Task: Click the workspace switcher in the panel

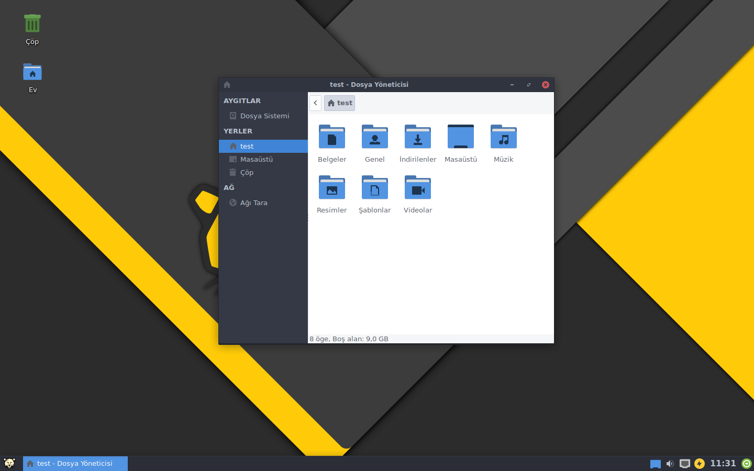Action: [655, 464]
